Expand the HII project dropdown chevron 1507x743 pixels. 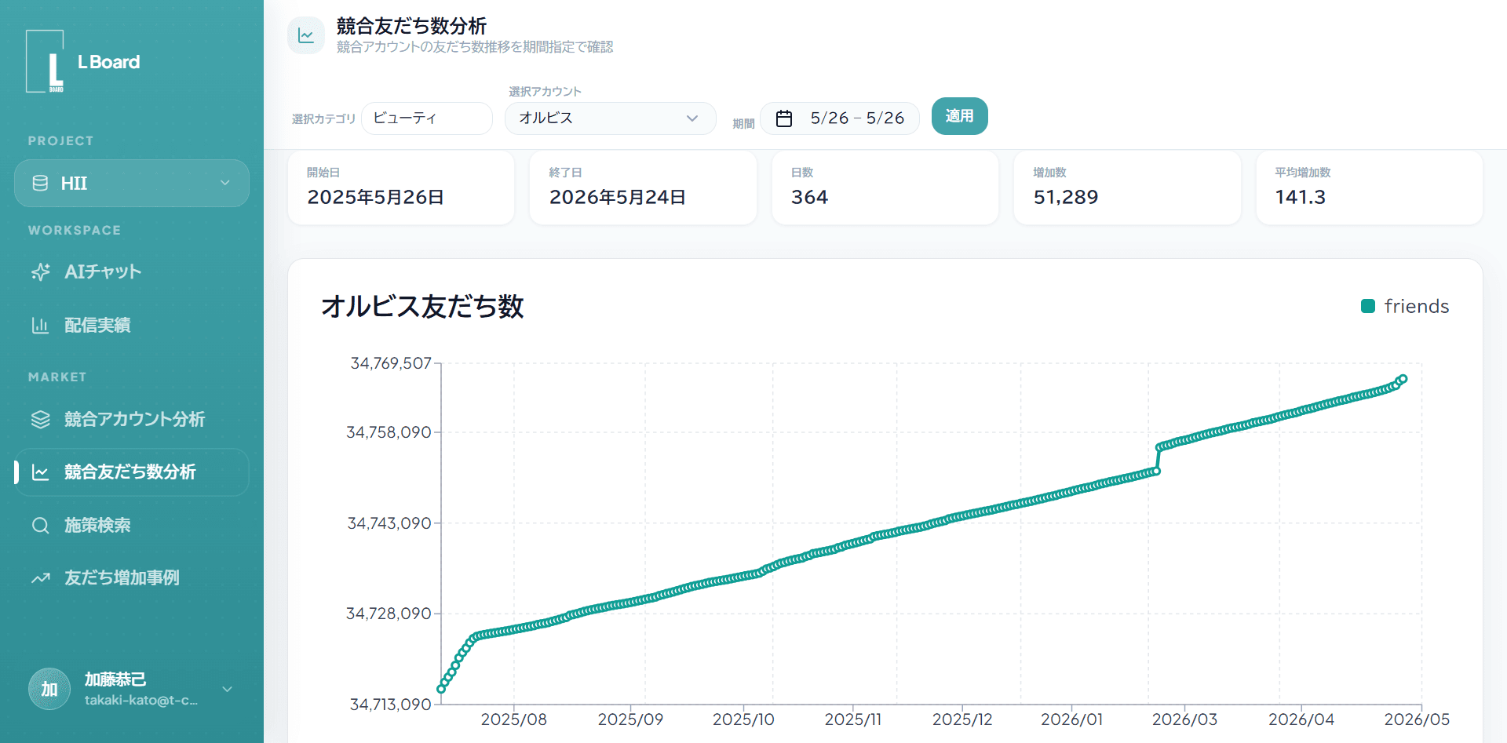tap(225, 183)
